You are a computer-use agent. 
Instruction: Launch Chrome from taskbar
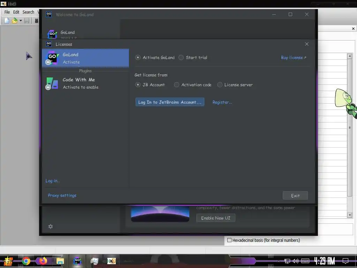pyautogui.click(x=26, y=261)
